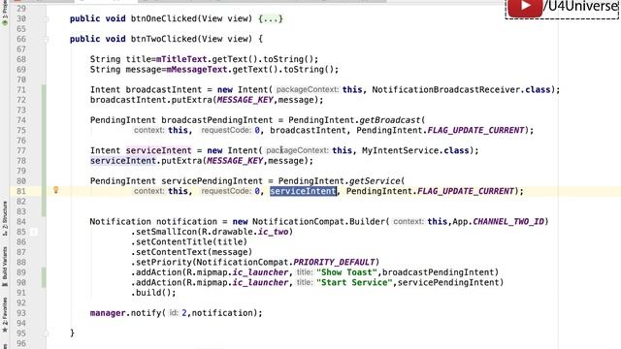621x349 pixels.
Task: Click the highlighted serviceIntent argument on line 81
Action: tap(303, 191)
